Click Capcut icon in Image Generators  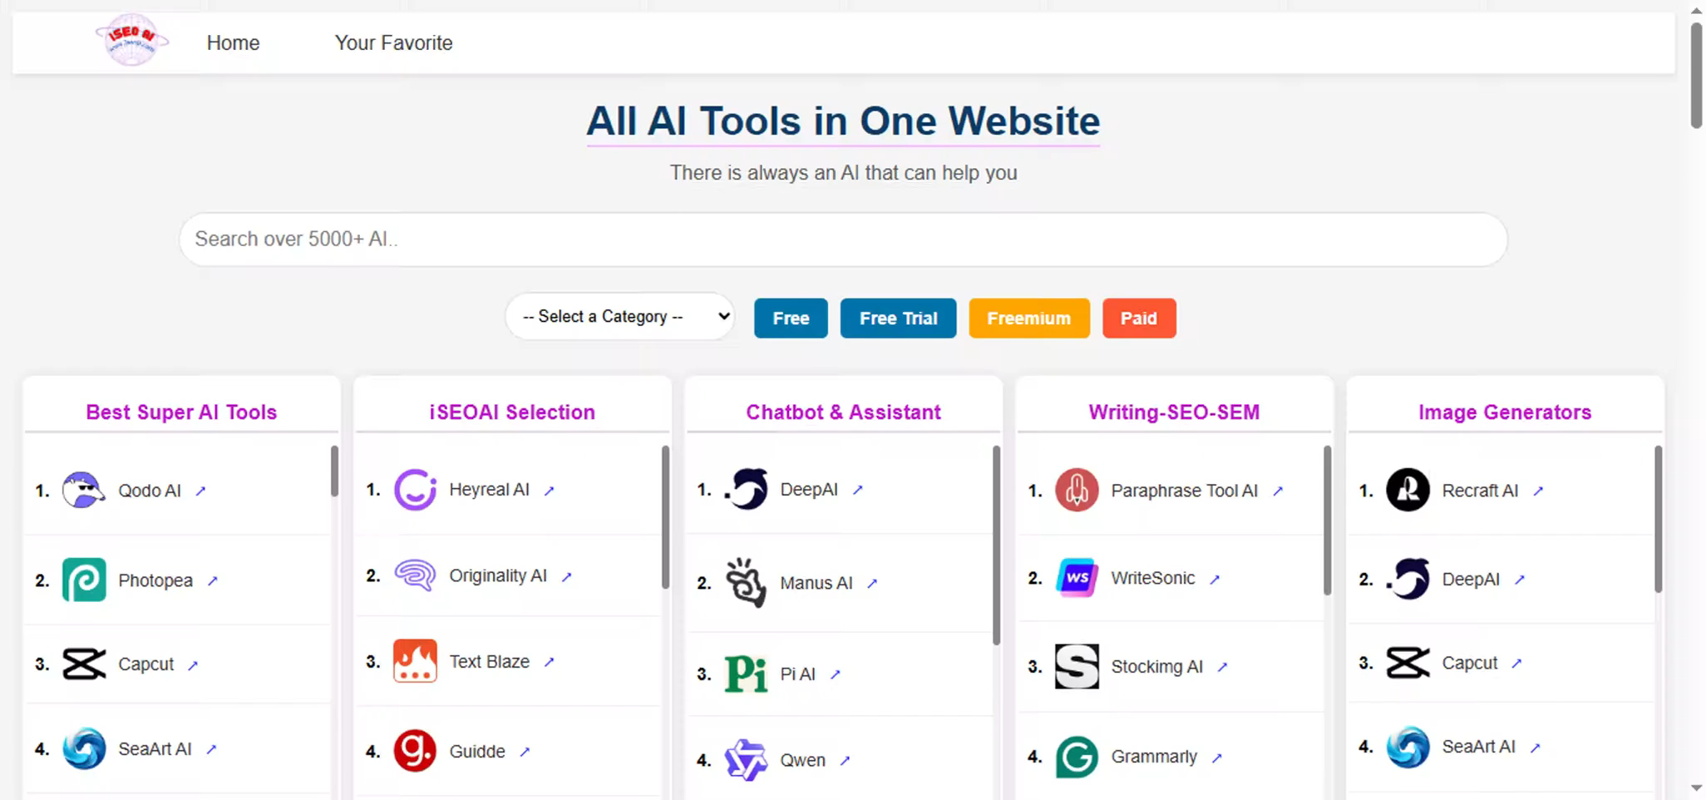coord(1408,663)
